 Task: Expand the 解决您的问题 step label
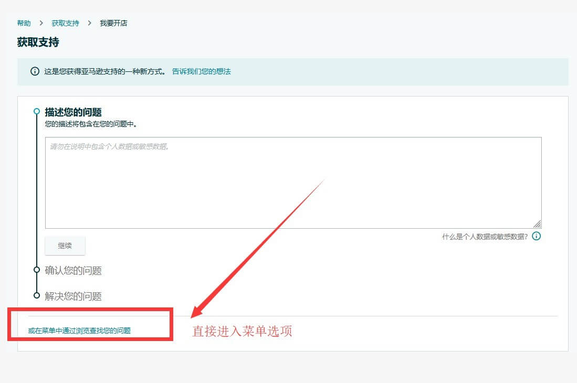(73, 296)
